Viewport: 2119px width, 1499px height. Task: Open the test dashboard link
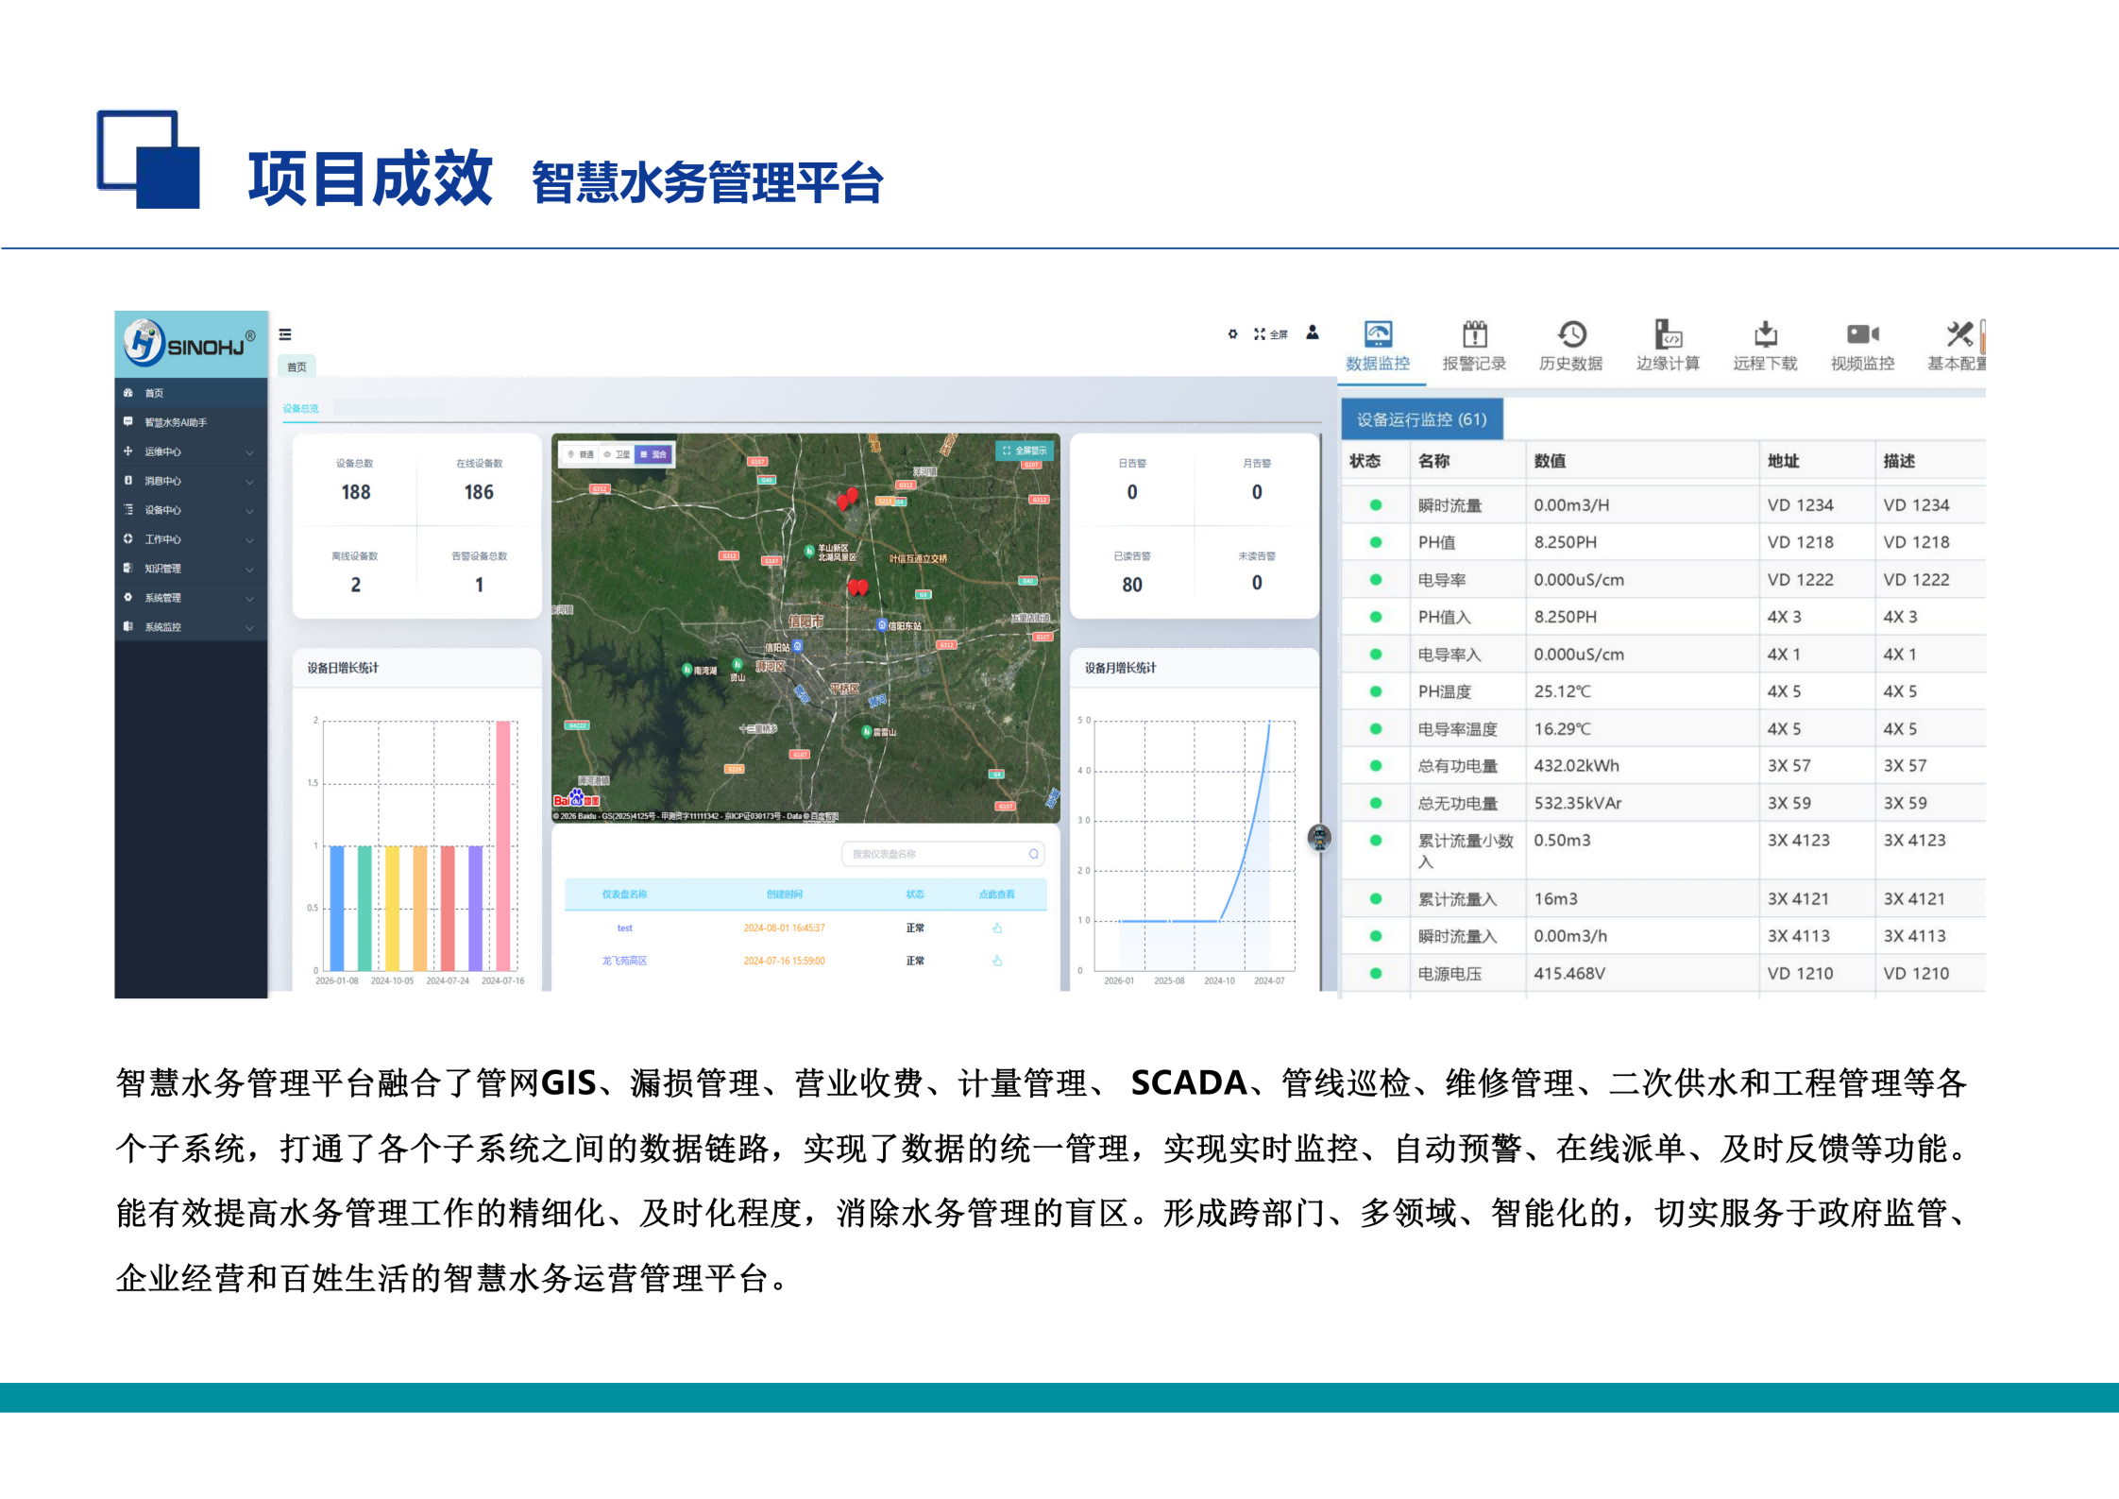click(624, 928)
